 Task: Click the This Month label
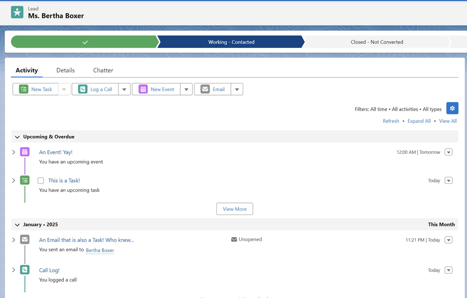pyautogui.click(x=441, y=224)
